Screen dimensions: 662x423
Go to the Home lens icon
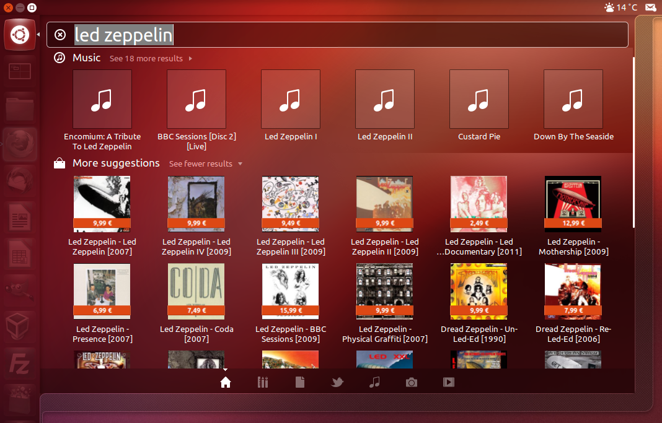pos(226,383)
